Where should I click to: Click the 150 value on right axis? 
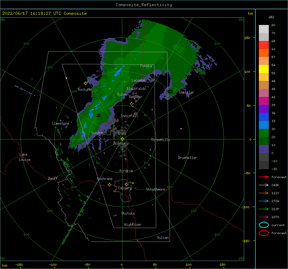pyautogui.click(x=247, y=38)
